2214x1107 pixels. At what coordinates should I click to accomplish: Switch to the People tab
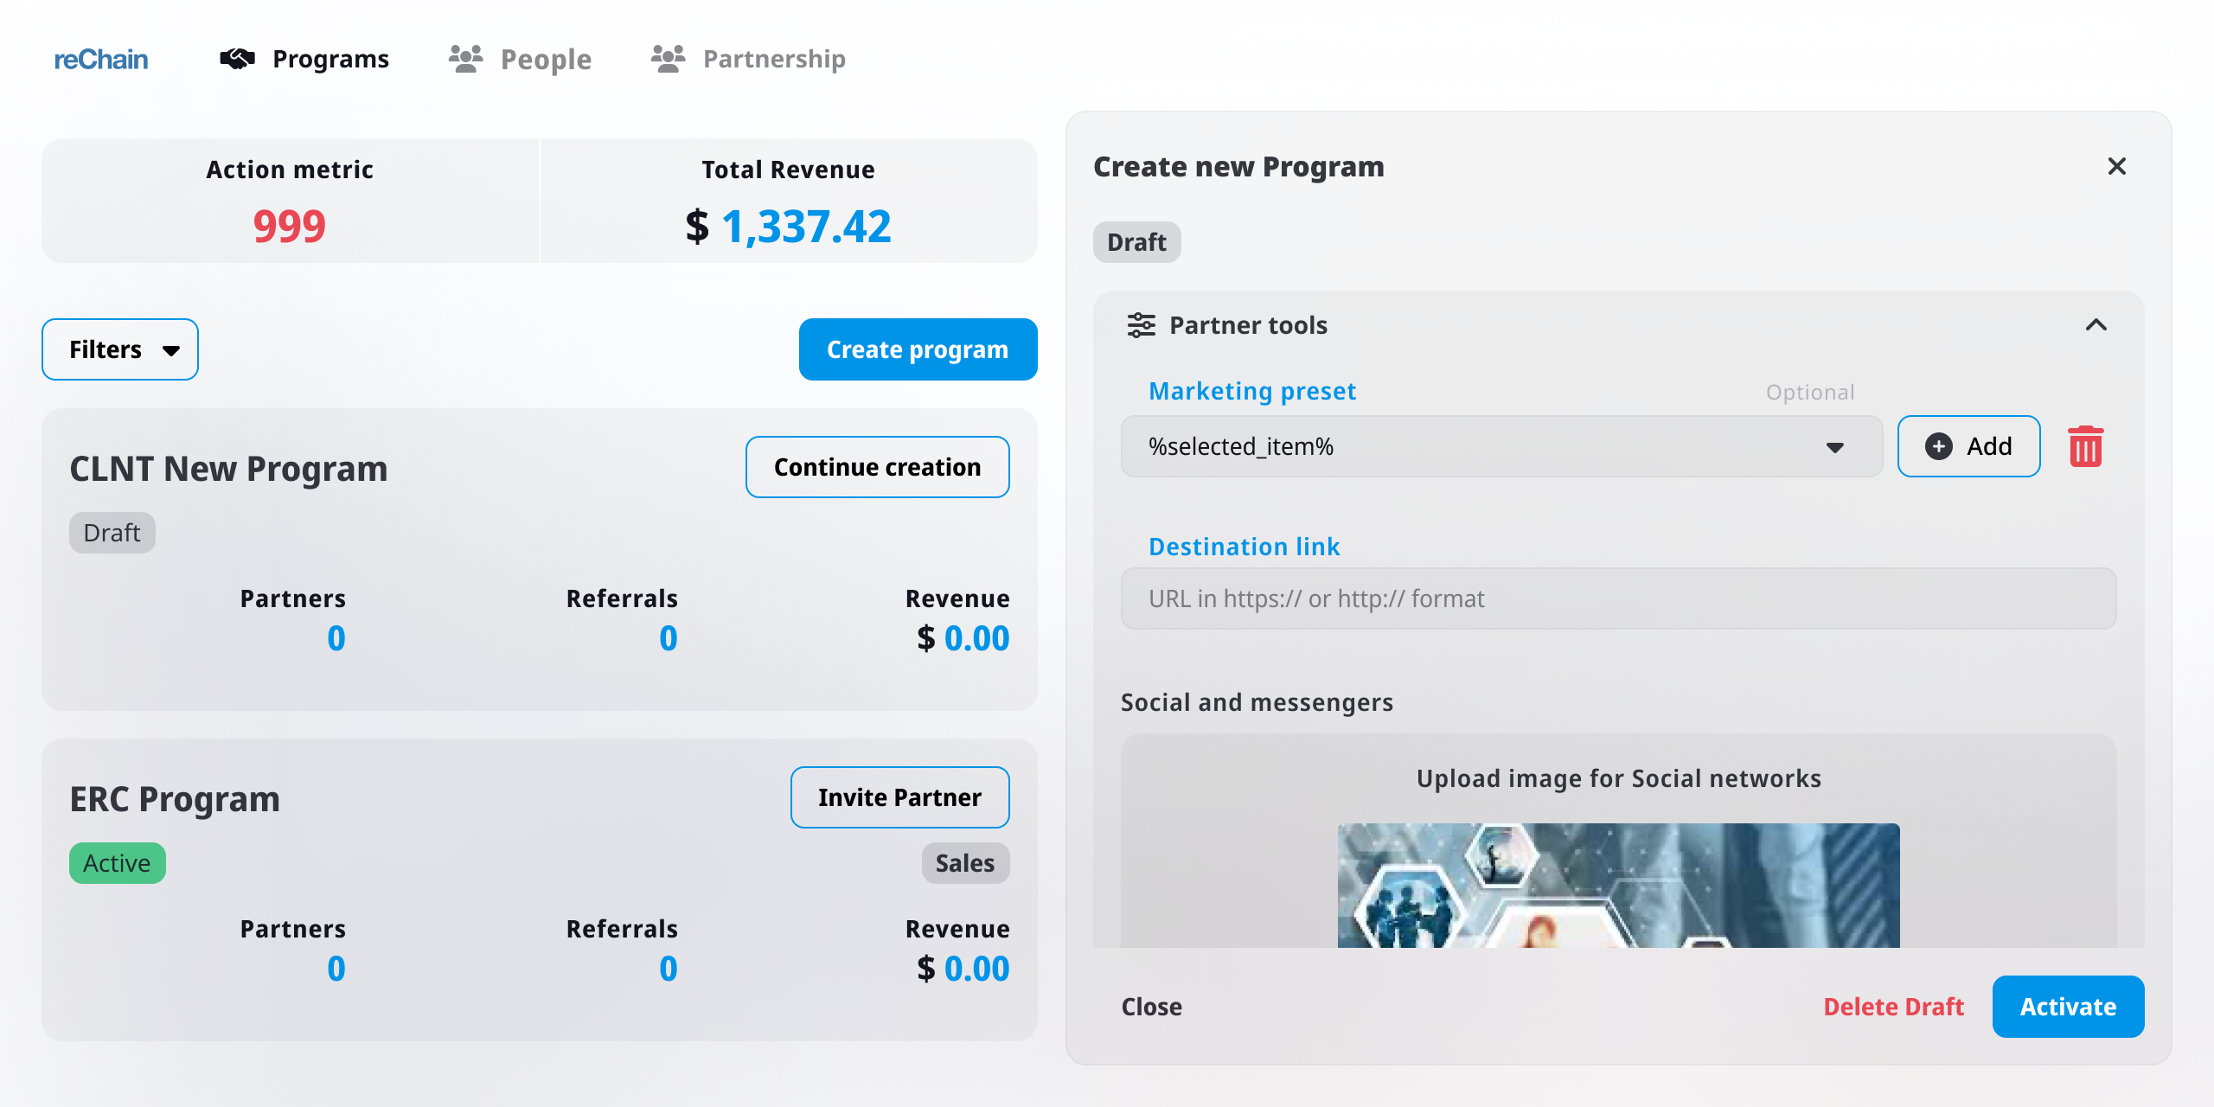(546, 59)
